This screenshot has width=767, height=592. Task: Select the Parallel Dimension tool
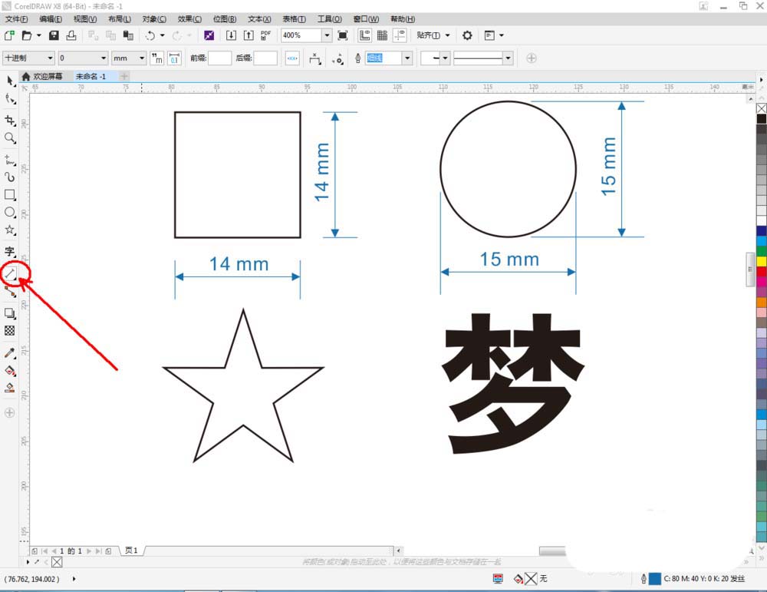coord(10,273)
